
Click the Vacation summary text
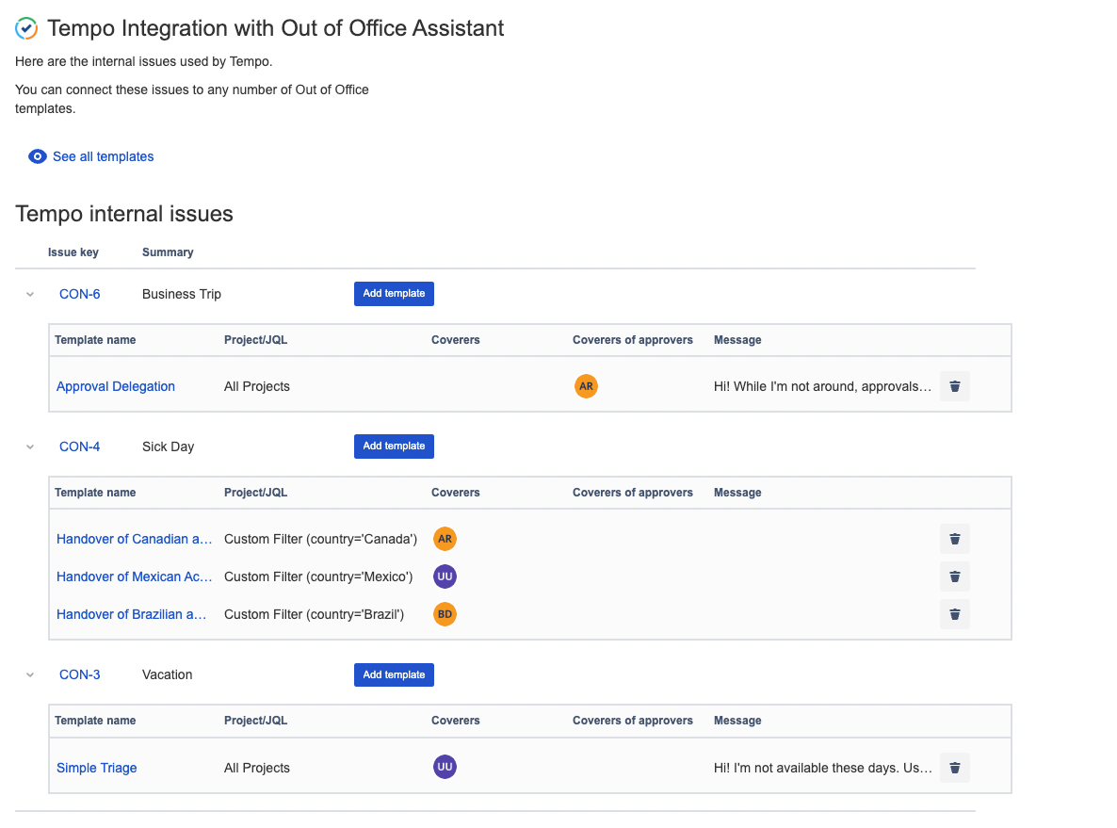pos(168,674)
